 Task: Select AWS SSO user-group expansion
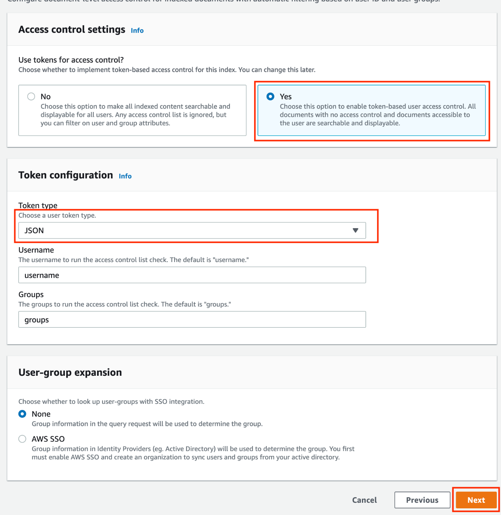tap(22, 439)
